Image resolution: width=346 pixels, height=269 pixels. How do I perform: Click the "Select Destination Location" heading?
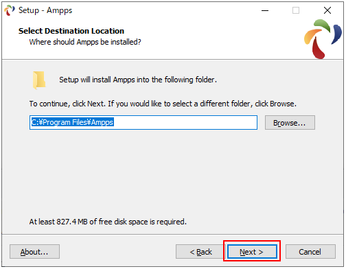click(x=71, y=31)
